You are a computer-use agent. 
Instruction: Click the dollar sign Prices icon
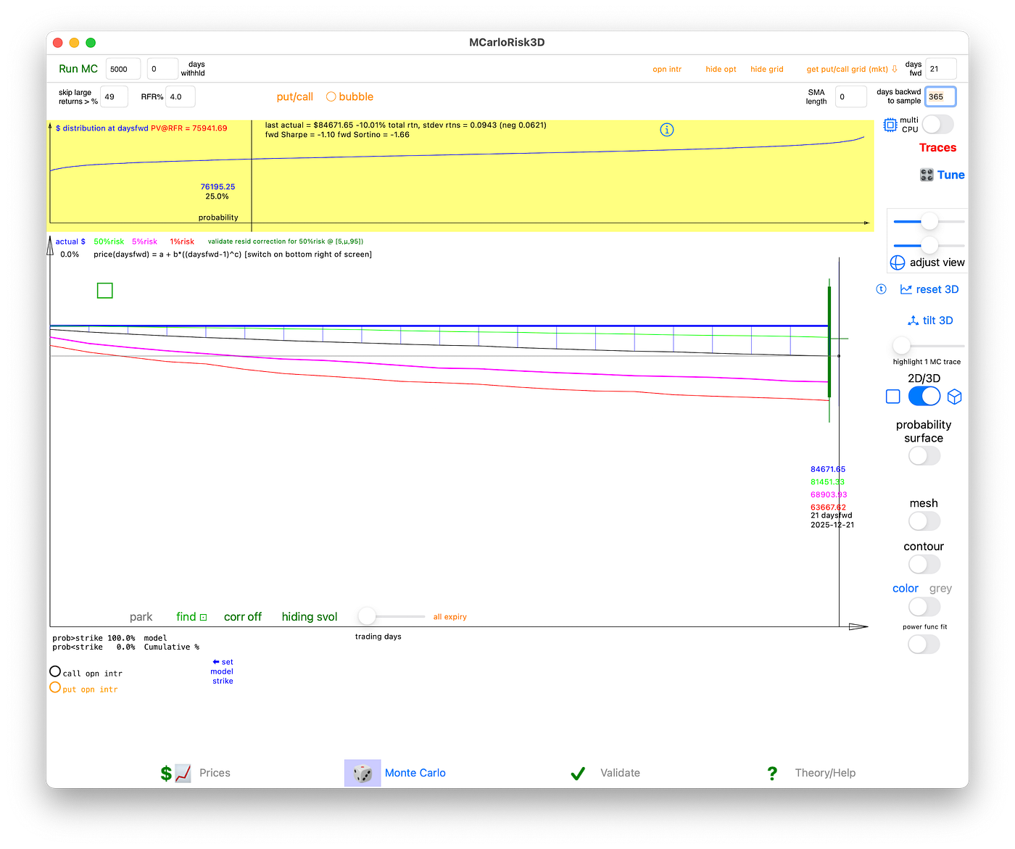[x=166, y=774]
